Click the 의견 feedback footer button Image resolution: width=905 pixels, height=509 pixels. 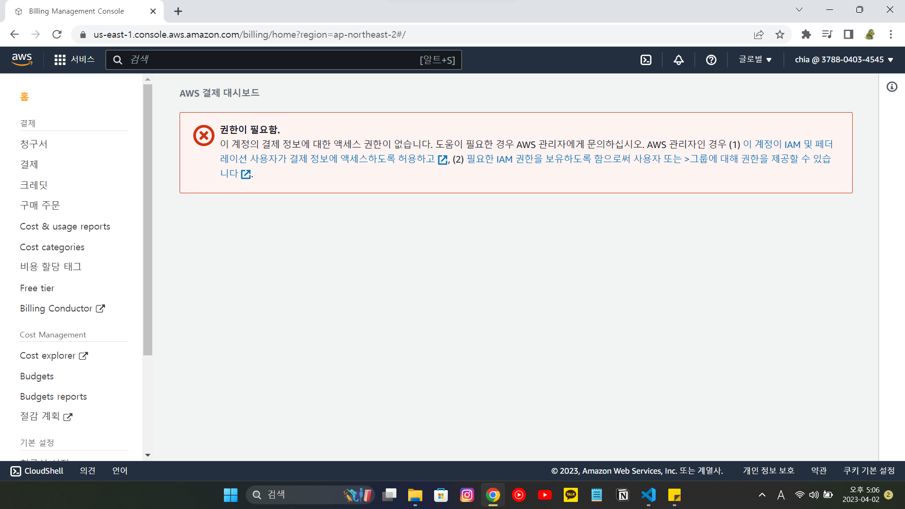pos(88,471)
